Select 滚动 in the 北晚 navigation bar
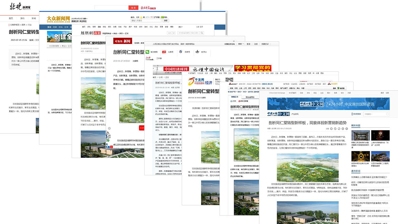The height and width of the screenshot is (224, 398). (22, 18)
